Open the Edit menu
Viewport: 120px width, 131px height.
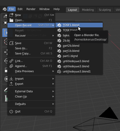point(20,9)
